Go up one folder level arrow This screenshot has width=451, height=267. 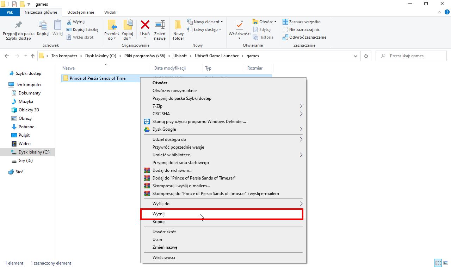(x=33, y=56)
